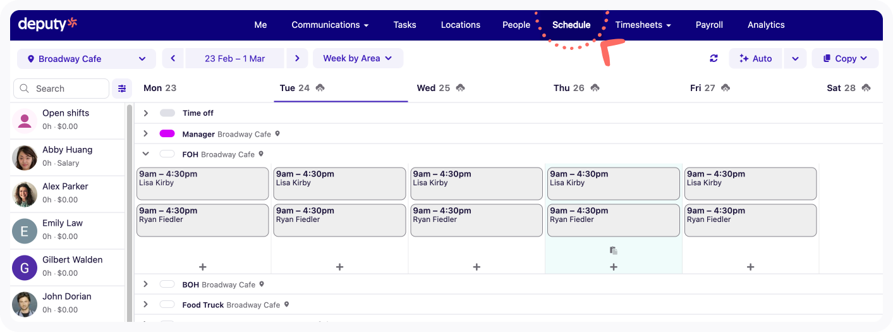Open the filter settings icon beside Search
This screenshot has width=893, height=332.
pyautogui.click(x=122, y=89)
